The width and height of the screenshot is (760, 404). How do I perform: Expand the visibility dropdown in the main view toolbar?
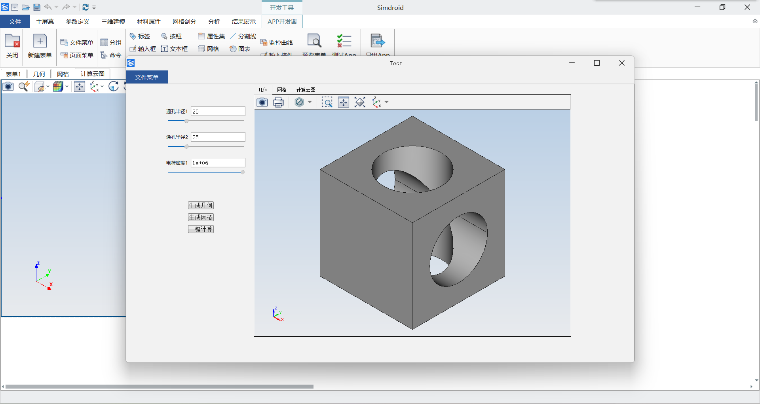48,86
